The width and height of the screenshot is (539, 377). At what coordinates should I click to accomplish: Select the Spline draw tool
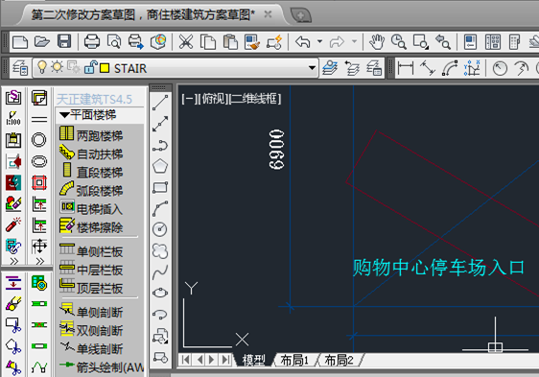pyautogui.click(x=160, y=272)
